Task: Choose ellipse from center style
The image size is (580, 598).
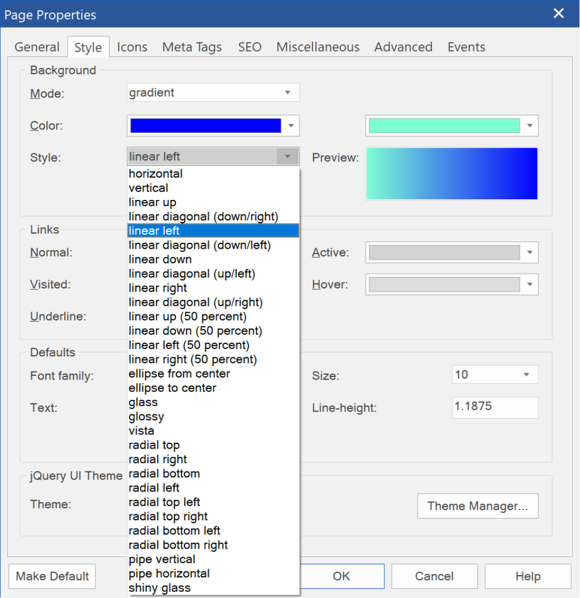Action: pyautogui.click(x=213, y=374)
